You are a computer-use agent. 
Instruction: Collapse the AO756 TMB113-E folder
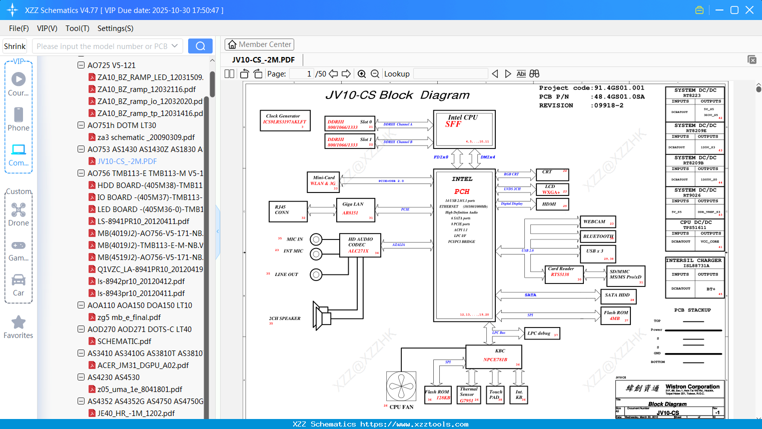[x=81, y=173]
